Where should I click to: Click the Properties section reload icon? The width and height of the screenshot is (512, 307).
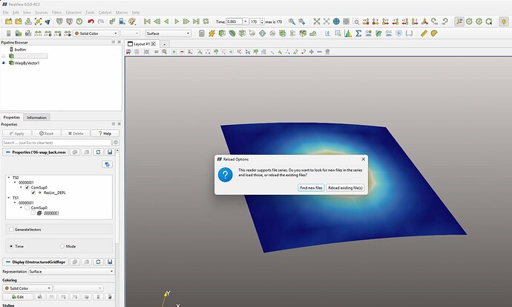(x=98, y=152)
